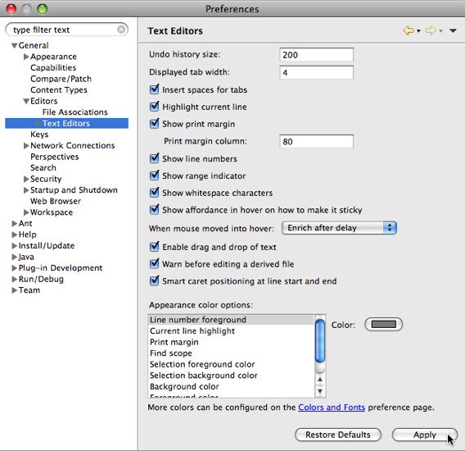The height and width of the screenshot is (451, 465).
Task: Select Web Browser in the tree
Action: click(56, 201)
